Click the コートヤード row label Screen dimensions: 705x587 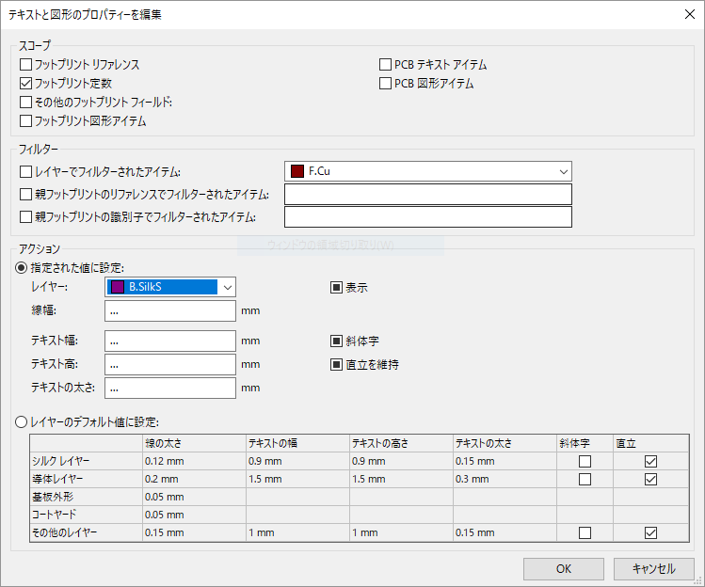86,515
